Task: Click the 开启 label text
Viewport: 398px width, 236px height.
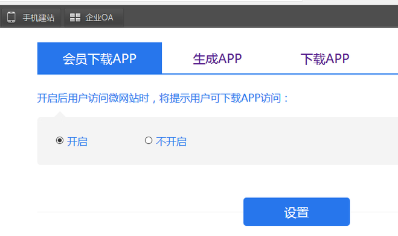Action: (77, 141)
